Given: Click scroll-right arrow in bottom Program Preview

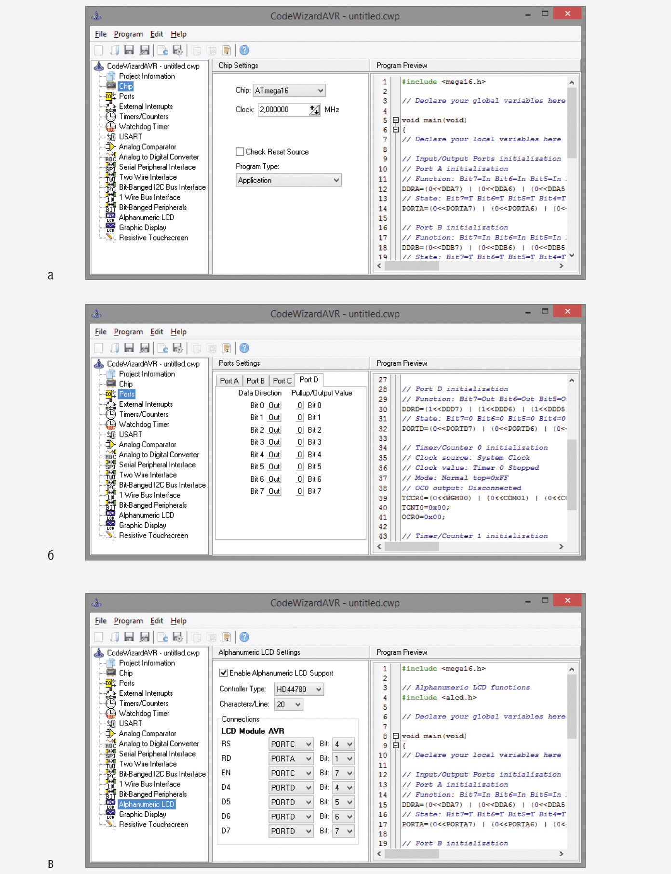Looking at the screenshot, I should point(561,854).
